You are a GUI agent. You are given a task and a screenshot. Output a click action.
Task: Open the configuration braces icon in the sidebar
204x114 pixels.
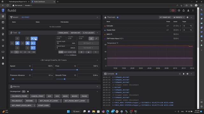coord(3,52)
